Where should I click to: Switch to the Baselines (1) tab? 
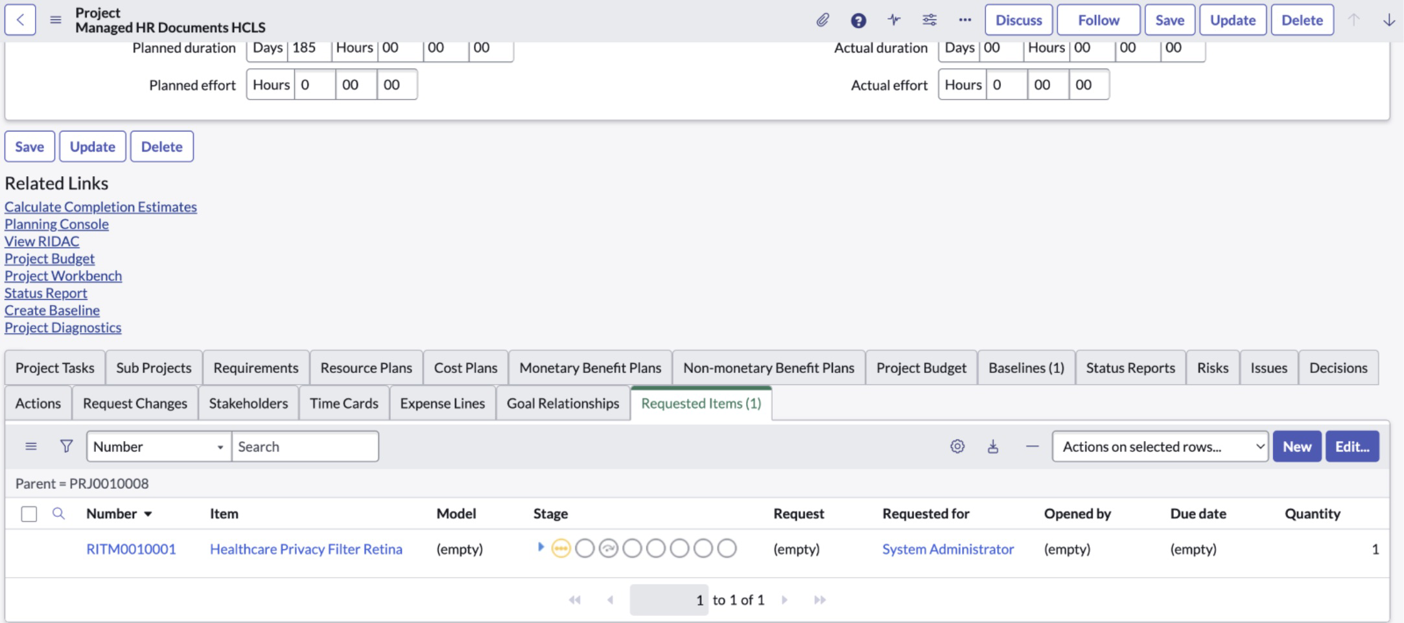click(x=1026, y=367)
